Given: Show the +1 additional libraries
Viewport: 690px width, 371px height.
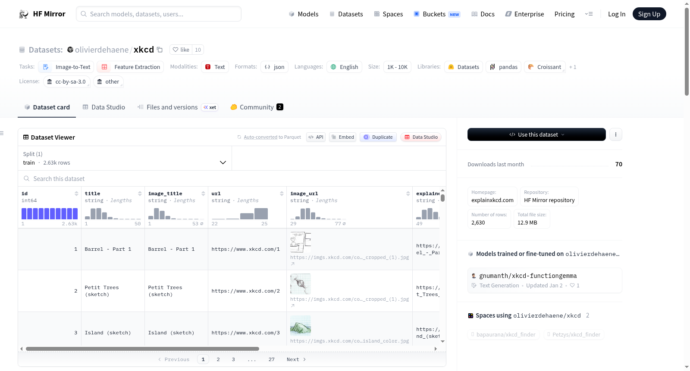Looking at the screenshot, I should (x=573, y=67).
